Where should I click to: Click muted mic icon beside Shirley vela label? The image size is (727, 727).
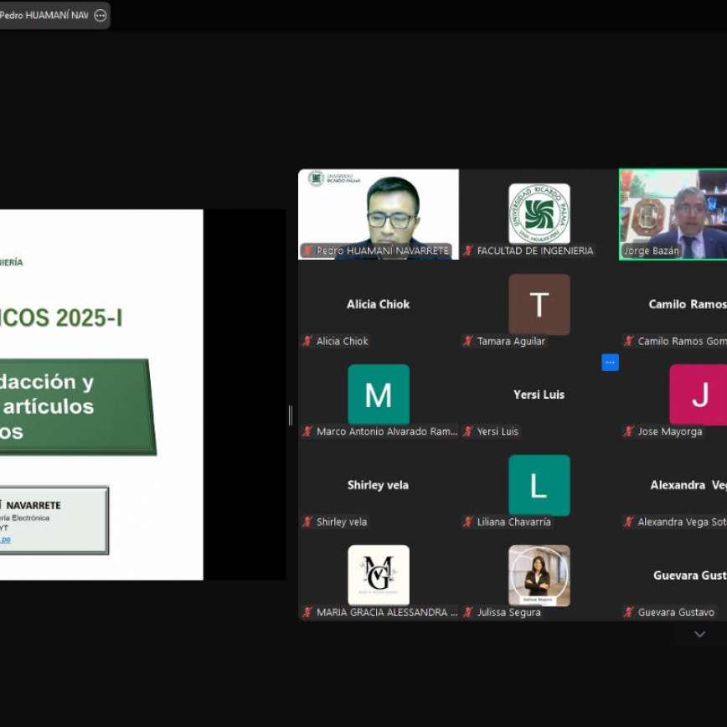(x=307, y=522)
